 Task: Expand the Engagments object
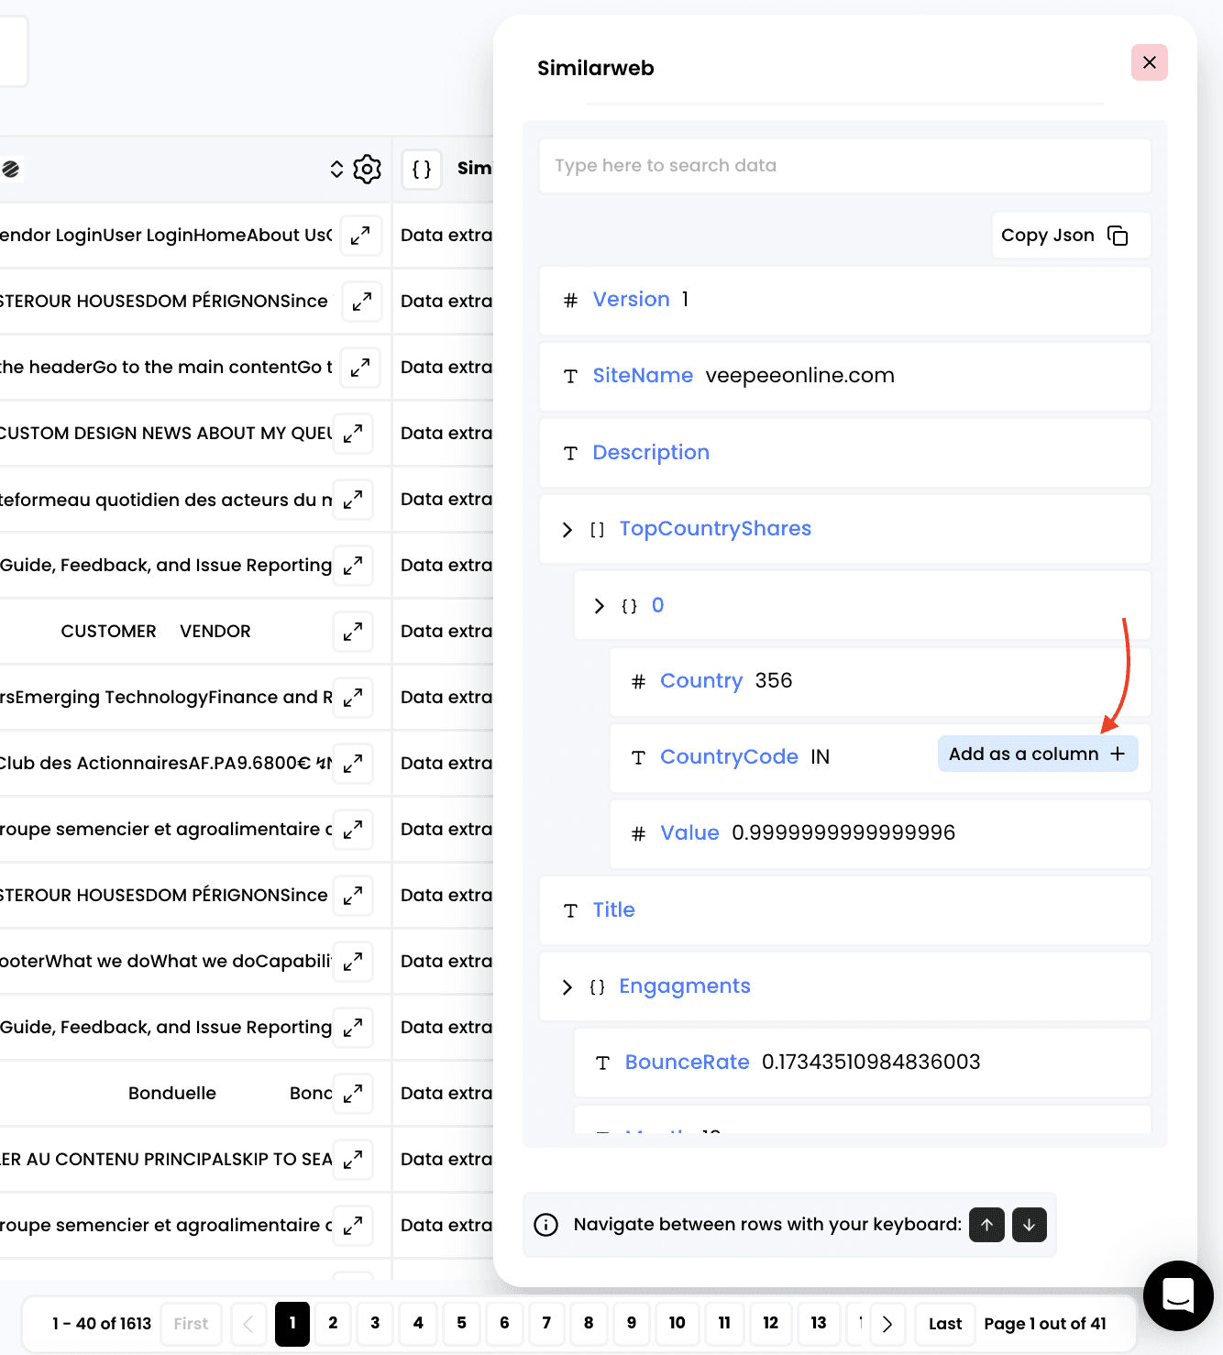pyautogui.click(x=567, y=987)
